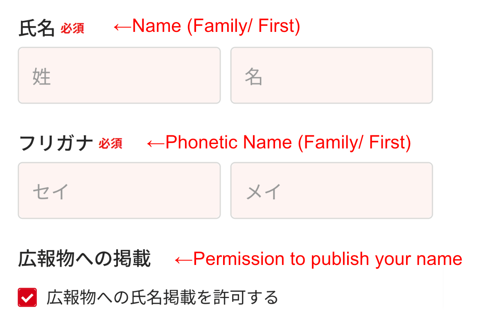Click 'Permission to publish your name' annotation
The height and width of the screenshot is (332, 483).
[x=327, y=259]
